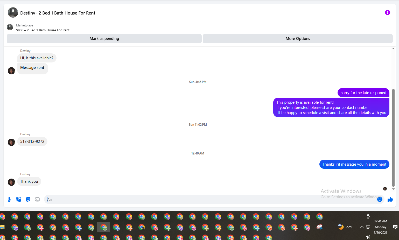
Task: Open the volume control in the tray
Action: (x=368, y=237)
